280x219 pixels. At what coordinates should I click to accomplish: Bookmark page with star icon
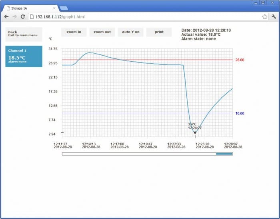[x=264, y=17]
